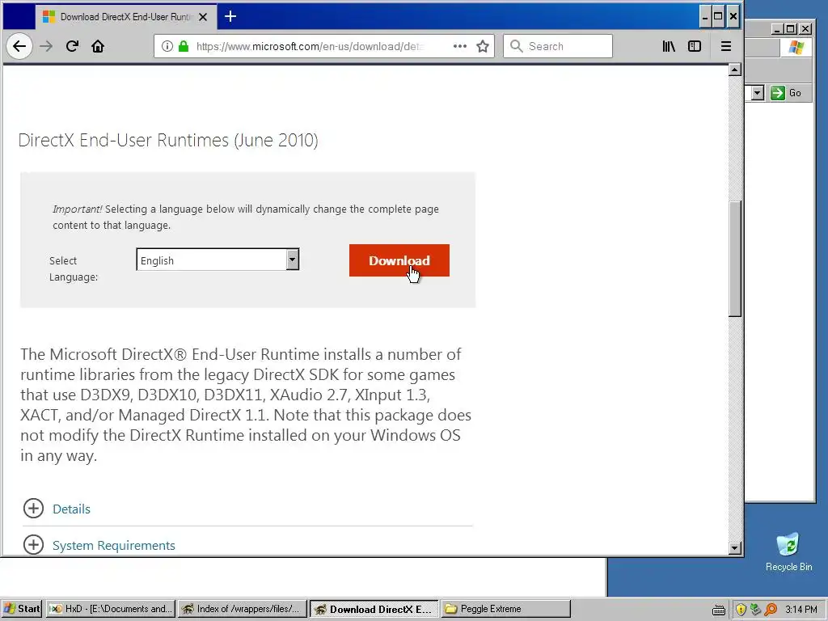Click the red Download button

(399, 260)
